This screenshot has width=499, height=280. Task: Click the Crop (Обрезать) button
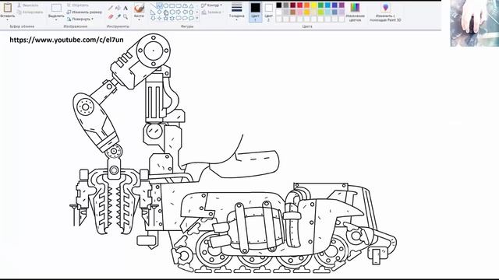tap(78, 5)
